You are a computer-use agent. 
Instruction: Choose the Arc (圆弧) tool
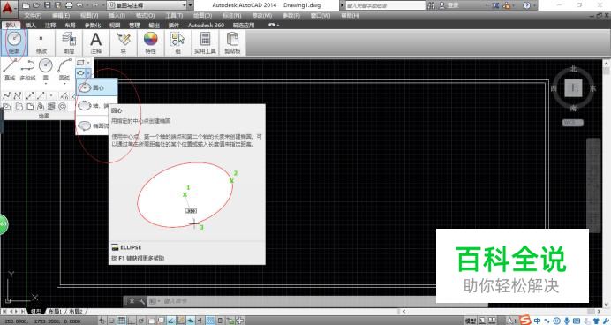[x=64, y=70]
